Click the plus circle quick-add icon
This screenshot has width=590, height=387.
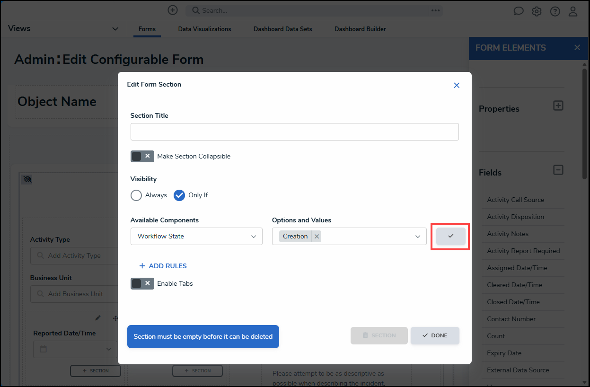(173, 10)
